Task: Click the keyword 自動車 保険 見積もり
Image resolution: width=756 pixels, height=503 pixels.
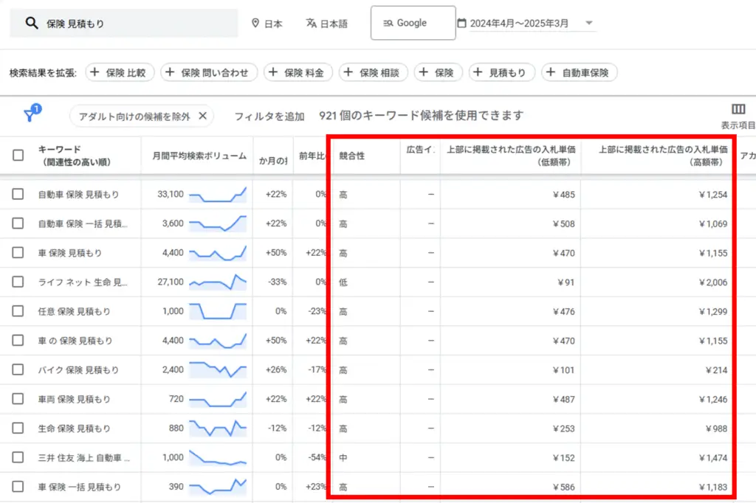Action: coord(78,195)
